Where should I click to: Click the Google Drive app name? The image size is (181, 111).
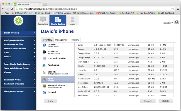[x=84, y=53]
